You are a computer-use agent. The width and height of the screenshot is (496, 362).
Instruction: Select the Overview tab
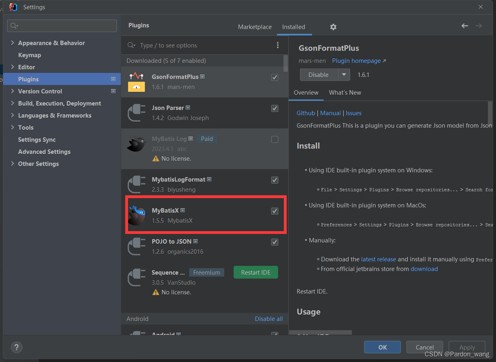[306, 92]
